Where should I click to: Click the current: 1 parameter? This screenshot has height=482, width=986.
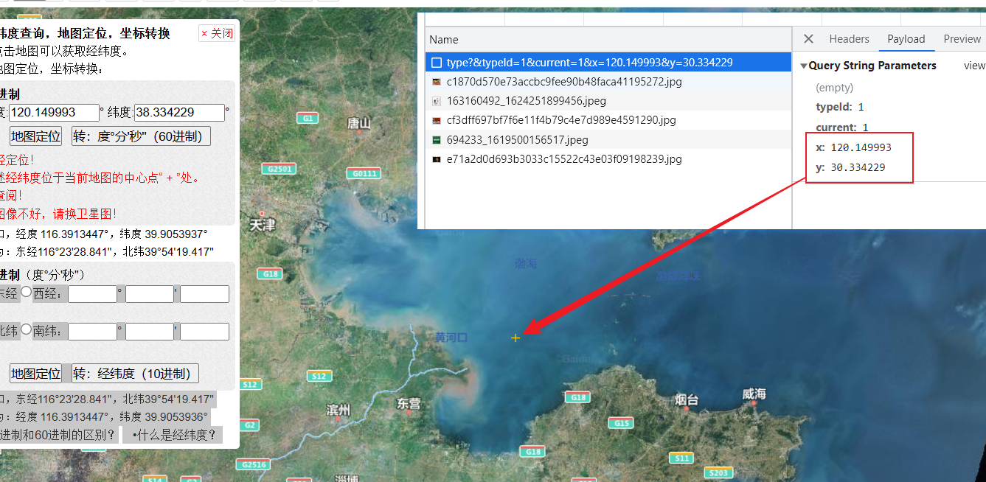pyautogui.click(x=841, y=128)
